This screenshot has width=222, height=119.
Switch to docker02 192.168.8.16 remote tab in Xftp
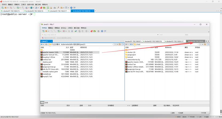pos(153,41)
